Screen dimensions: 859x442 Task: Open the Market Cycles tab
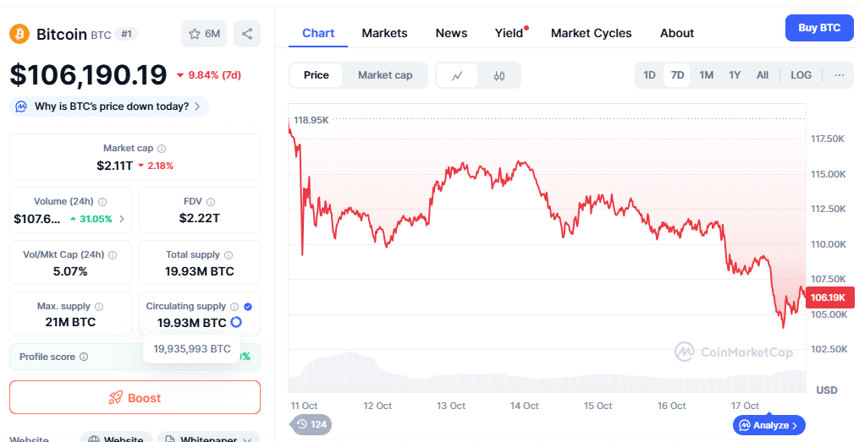point(591,33)
